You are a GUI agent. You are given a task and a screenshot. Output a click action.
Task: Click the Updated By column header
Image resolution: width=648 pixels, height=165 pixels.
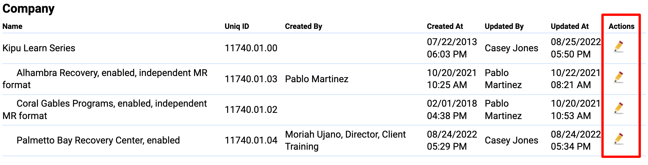tap(504, 26)
